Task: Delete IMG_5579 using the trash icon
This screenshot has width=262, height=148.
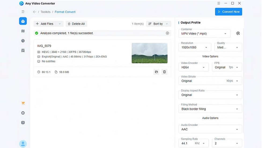Action: click(x=164, y=72)
